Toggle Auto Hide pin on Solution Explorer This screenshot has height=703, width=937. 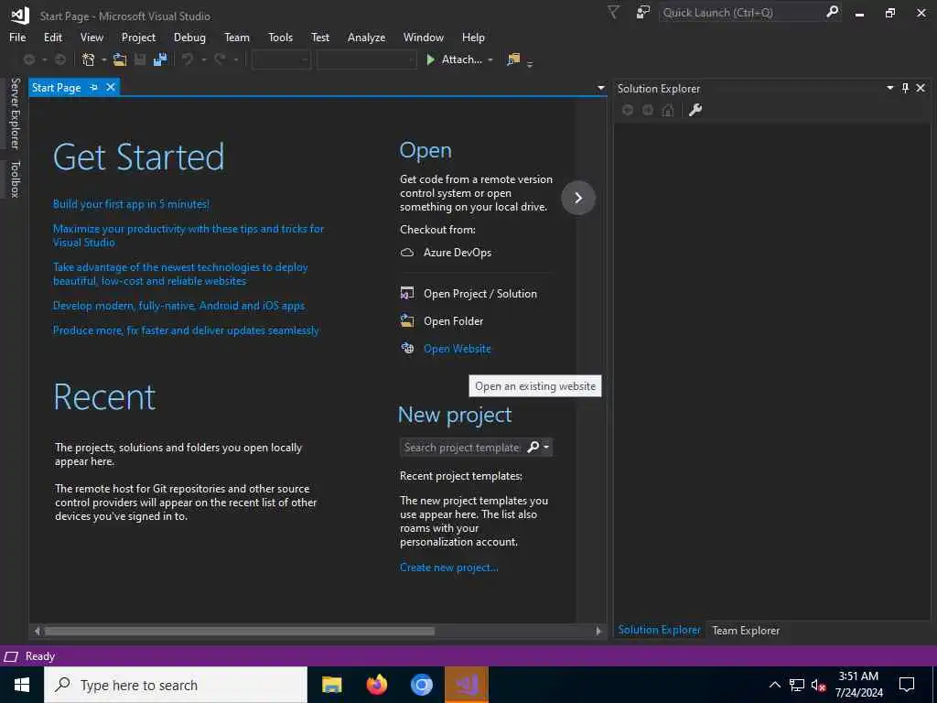905,88
